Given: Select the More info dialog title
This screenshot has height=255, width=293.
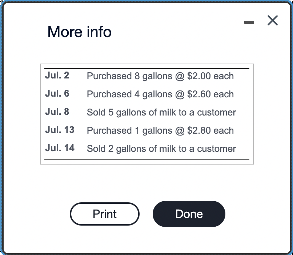Looking at the screenshot, I should (x=79, y=32).
